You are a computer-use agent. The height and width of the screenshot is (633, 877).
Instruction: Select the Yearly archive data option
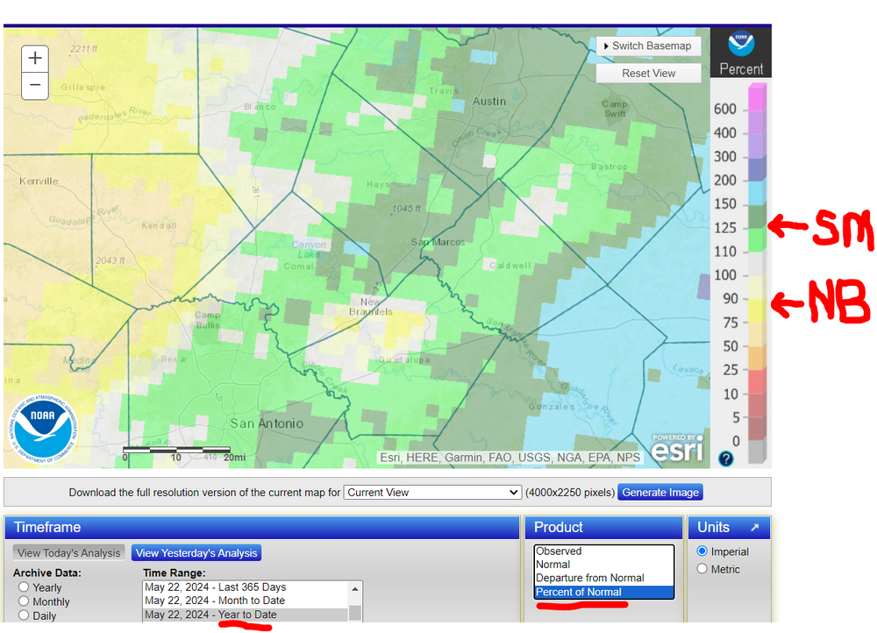point(25,587)
